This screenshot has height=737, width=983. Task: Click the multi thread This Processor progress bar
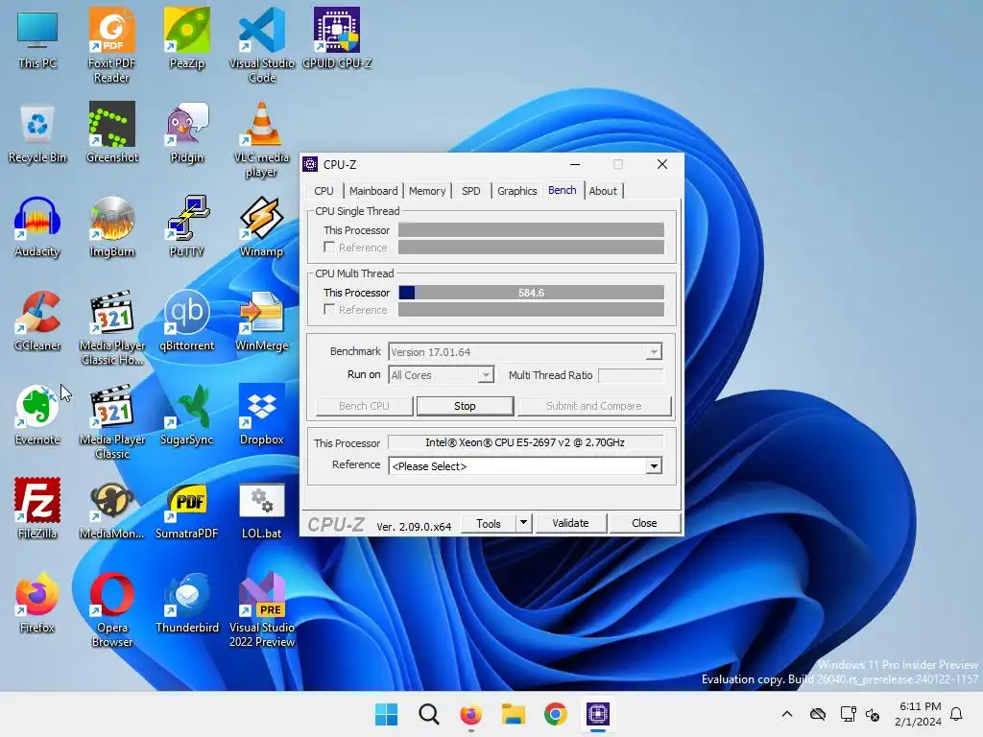pos(531,293)
